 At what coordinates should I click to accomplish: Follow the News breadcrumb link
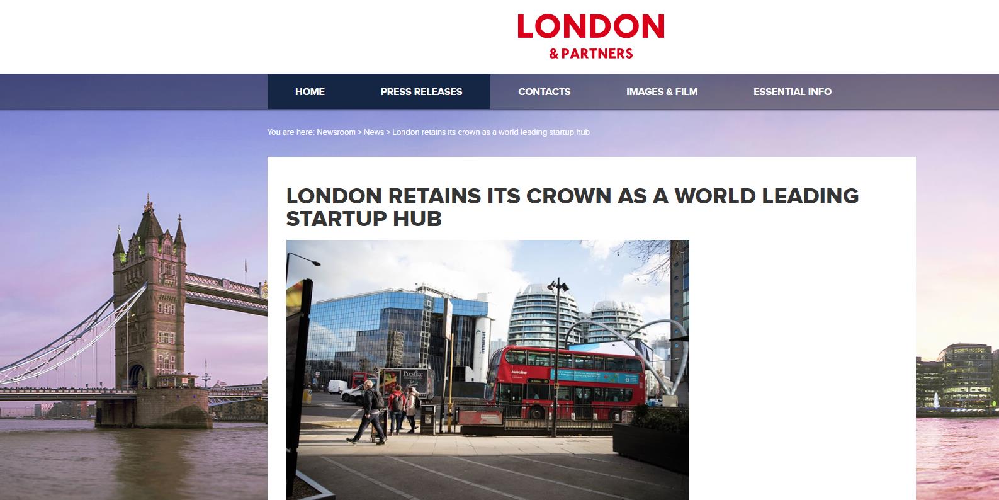click(374, 132)
